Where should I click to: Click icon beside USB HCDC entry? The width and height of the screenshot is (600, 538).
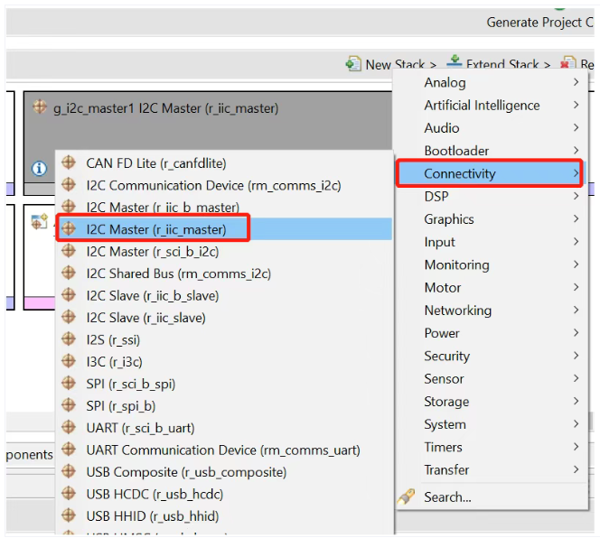pyautogui.click(x=69, y=493)
